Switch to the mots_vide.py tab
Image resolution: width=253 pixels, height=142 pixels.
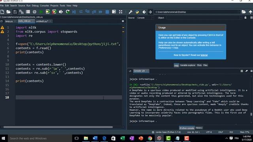25,21
